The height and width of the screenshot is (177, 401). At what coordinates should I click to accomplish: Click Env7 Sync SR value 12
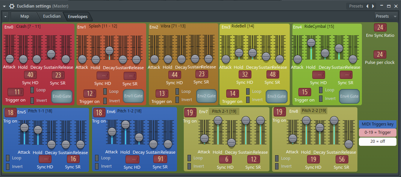(x=254, y=159)
